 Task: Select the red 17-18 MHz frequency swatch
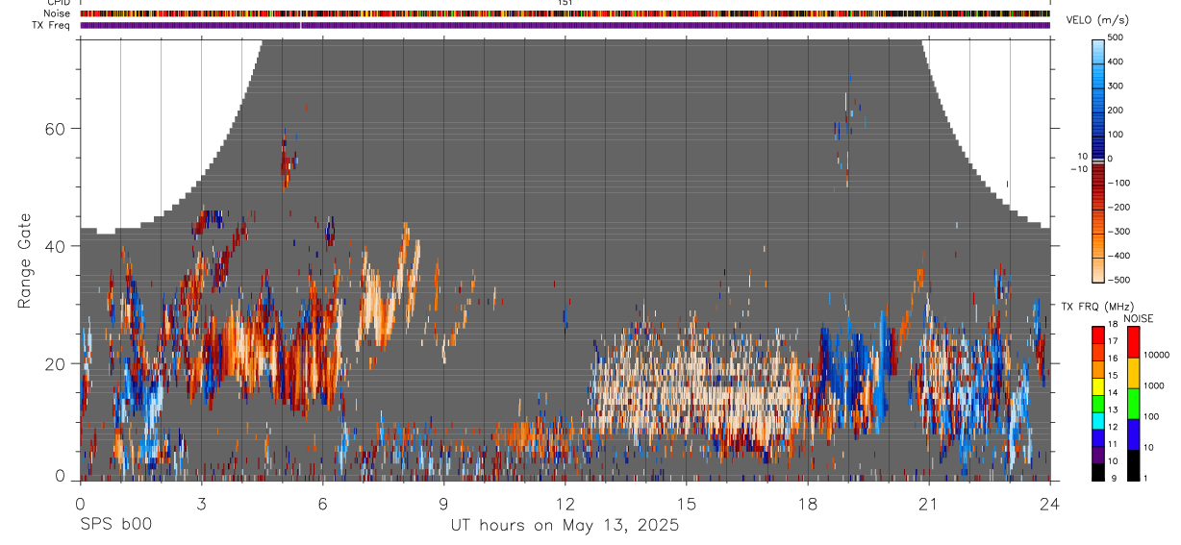[1098, 335]
